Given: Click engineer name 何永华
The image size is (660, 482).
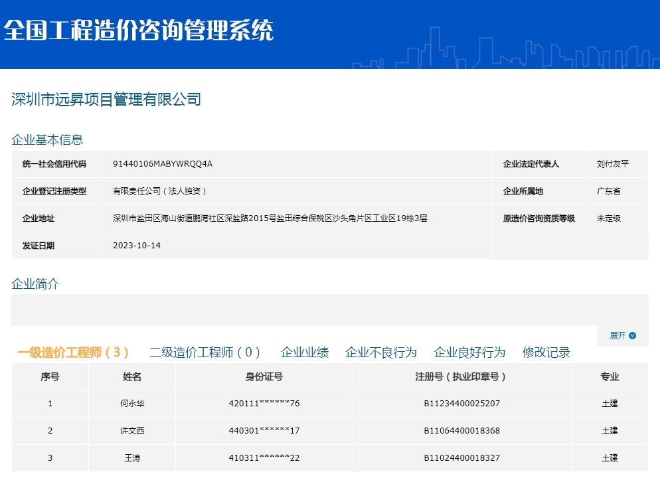Looking at the screenshot, I should (132, 403).
